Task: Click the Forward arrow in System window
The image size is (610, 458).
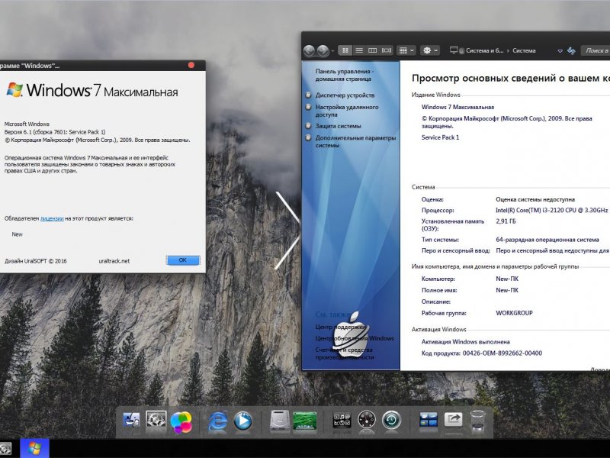Action: pyautogui.click(x=323, y=50)
